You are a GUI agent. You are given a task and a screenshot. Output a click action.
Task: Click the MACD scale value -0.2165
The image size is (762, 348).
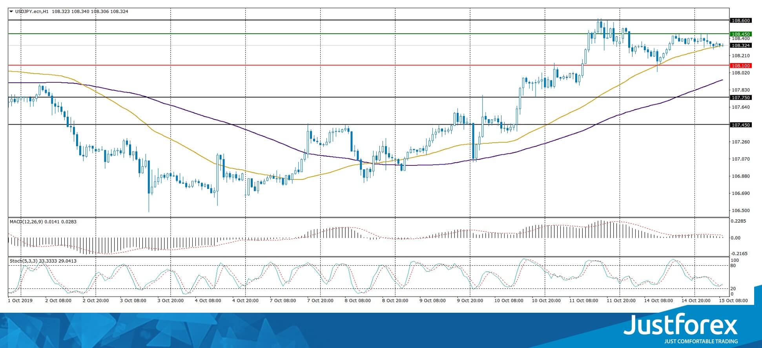pos(739,254)
